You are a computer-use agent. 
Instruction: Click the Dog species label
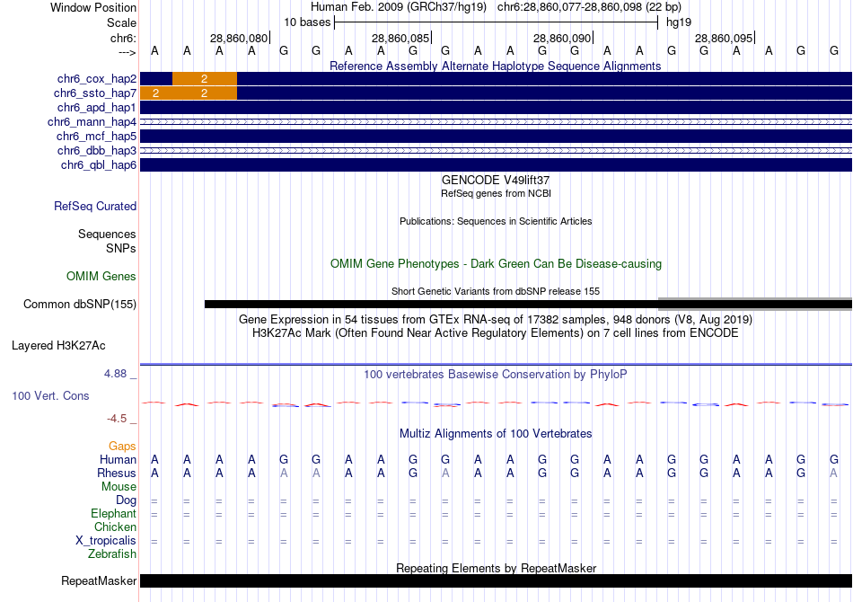[x=126, y=500]
